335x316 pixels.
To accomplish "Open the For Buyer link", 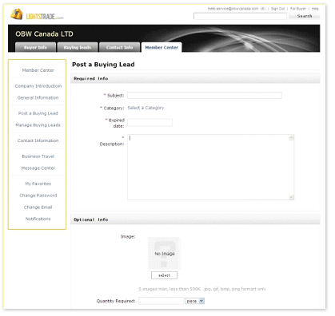I will (x=298, y=9).
